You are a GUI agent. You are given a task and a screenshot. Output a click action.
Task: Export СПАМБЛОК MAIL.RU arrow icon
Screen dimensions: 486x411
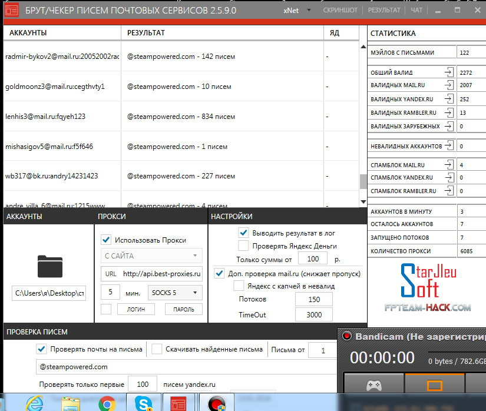(x=449, y=165)
